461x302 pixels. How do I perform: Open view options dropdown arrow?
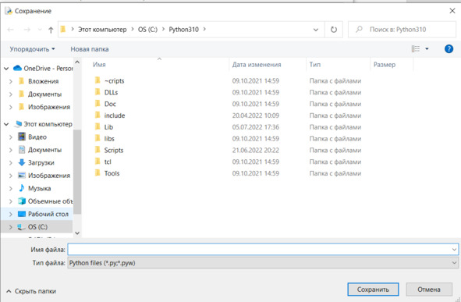[427, 49]
